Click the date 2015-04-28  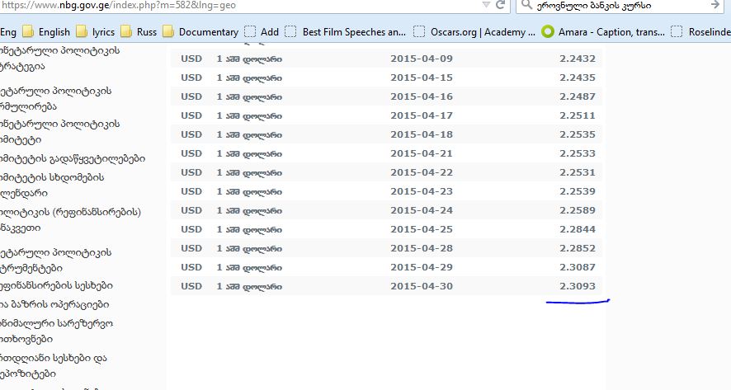[x=422, y=248]
